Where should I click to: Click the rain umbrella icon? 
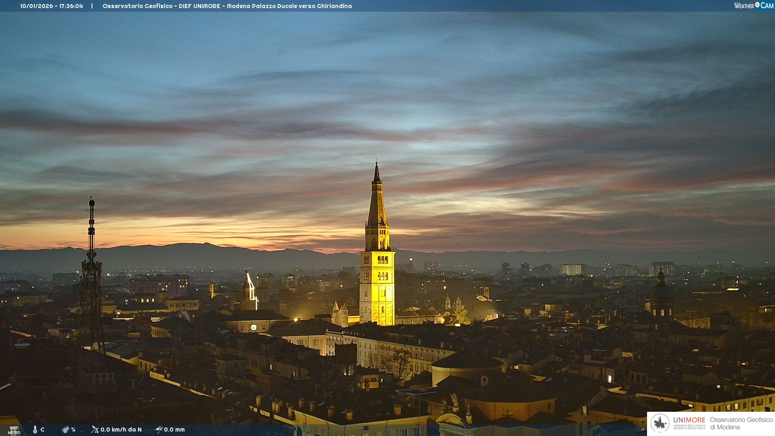159,430
